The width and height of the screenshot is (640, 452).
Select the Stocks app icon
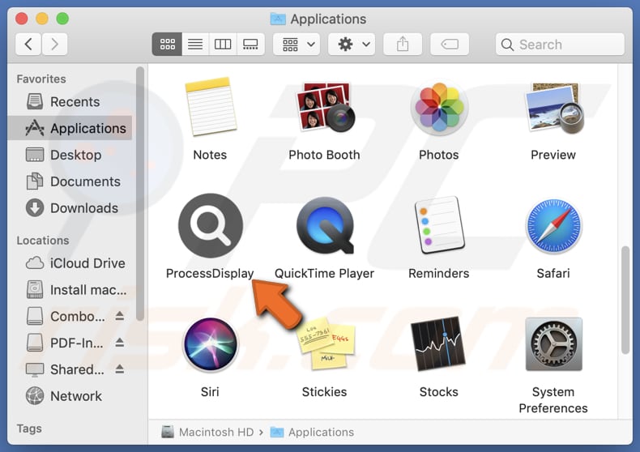(438, 344)
